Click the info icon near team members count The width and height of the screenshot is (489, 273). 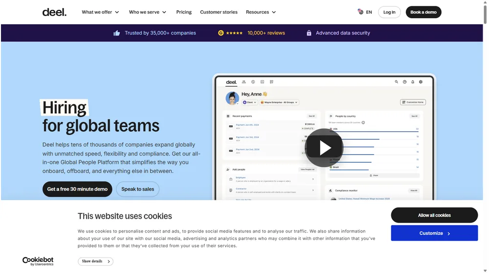(x=363, y=122)
